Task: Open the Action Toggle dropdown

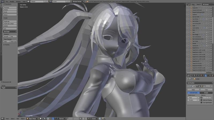Action: click(x=9, y=88)
